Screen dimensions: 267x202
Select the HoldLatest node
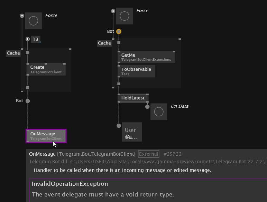coord(133,98)
